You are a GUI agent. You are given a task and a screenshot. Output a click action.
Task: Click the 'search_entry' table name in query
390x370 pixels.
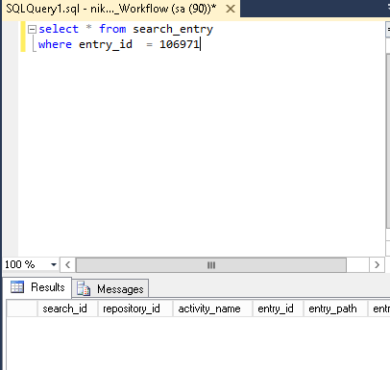[173, 29]
